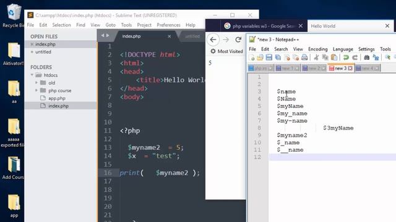The image size is (396, 222).
Task: Open index.php under htdocs folder
Action: (59, 106)
